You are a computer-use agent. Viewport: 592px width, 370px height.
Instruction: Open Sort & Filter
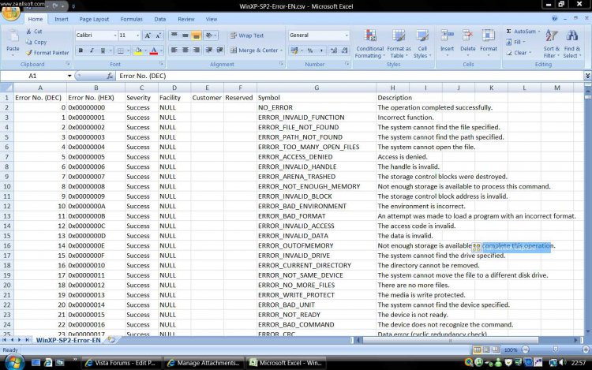(x=551, y=44)
